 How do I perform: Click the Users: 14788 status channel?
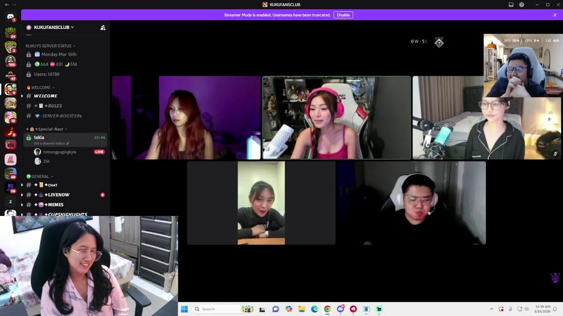pos(65,74)
